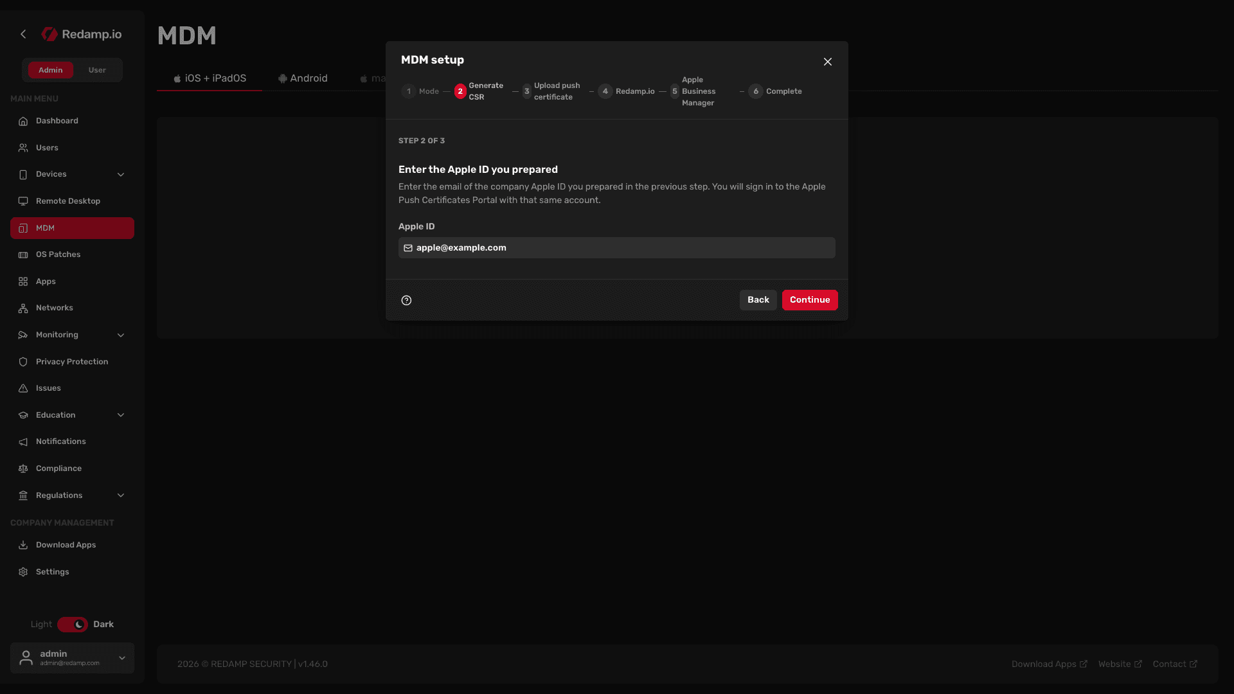This screenshot has width=1234, height=694.
Task: Switch to Admin mode
Action: click(50, 70)
